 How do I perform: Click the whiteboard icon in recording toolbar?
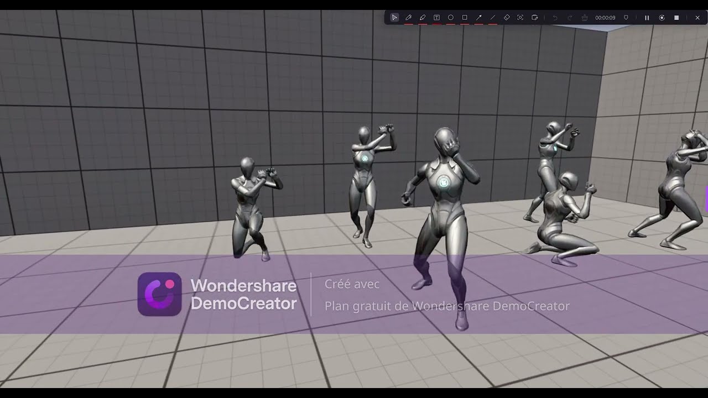(x=535, y=18)
